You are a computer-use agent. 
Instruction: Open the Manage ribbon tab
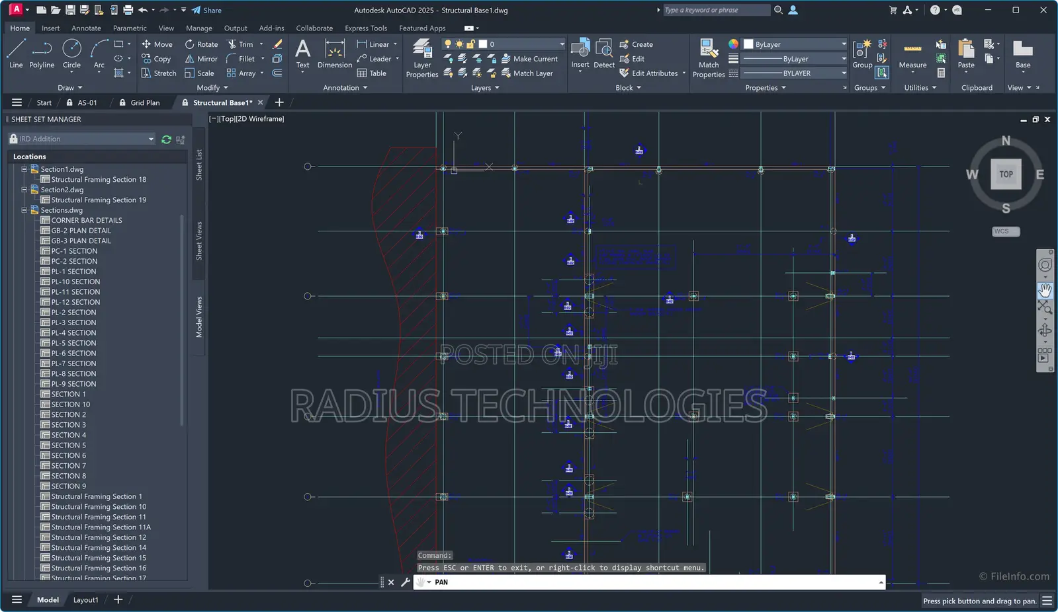[x=199, y=28]
